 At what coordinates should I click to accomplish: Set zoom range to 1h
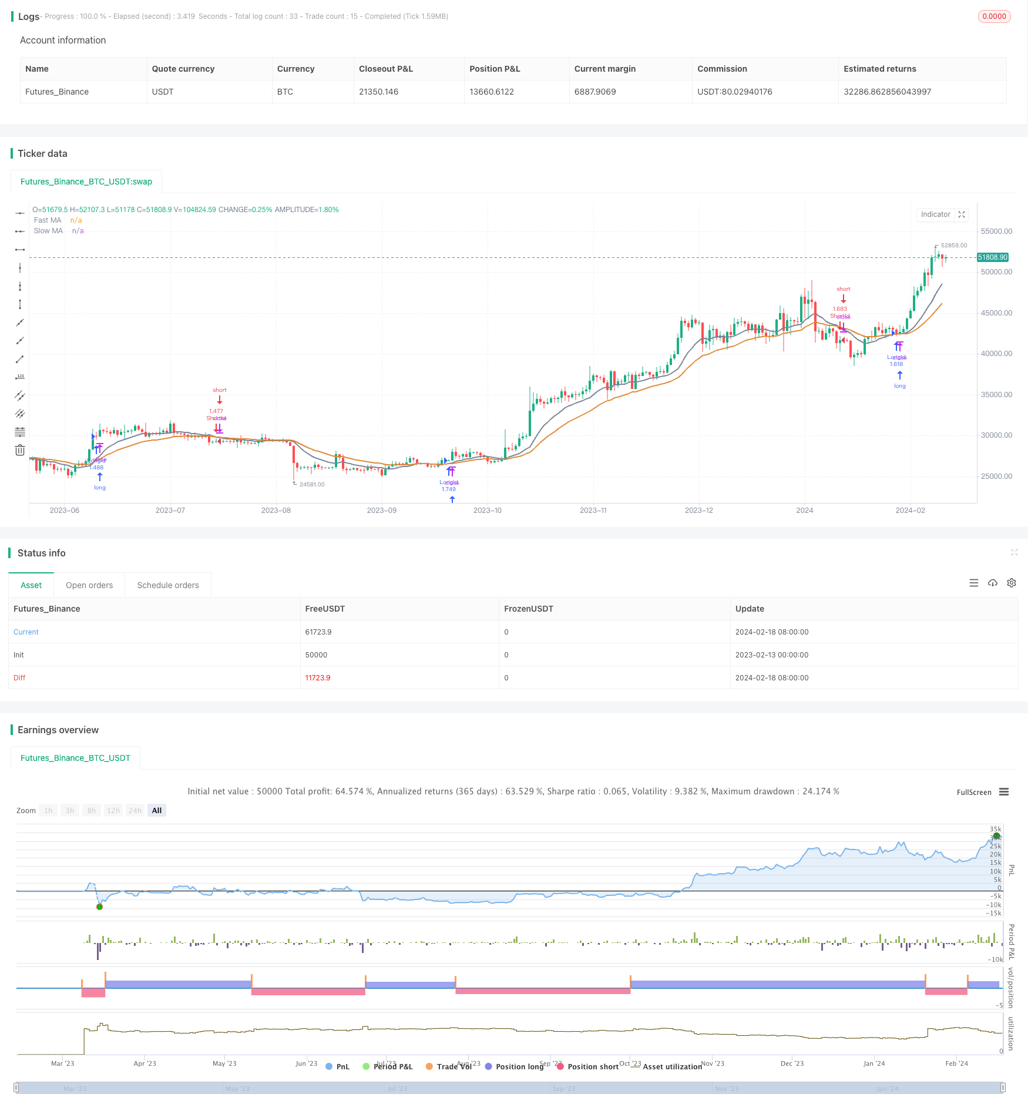click(x=48, y=810)
